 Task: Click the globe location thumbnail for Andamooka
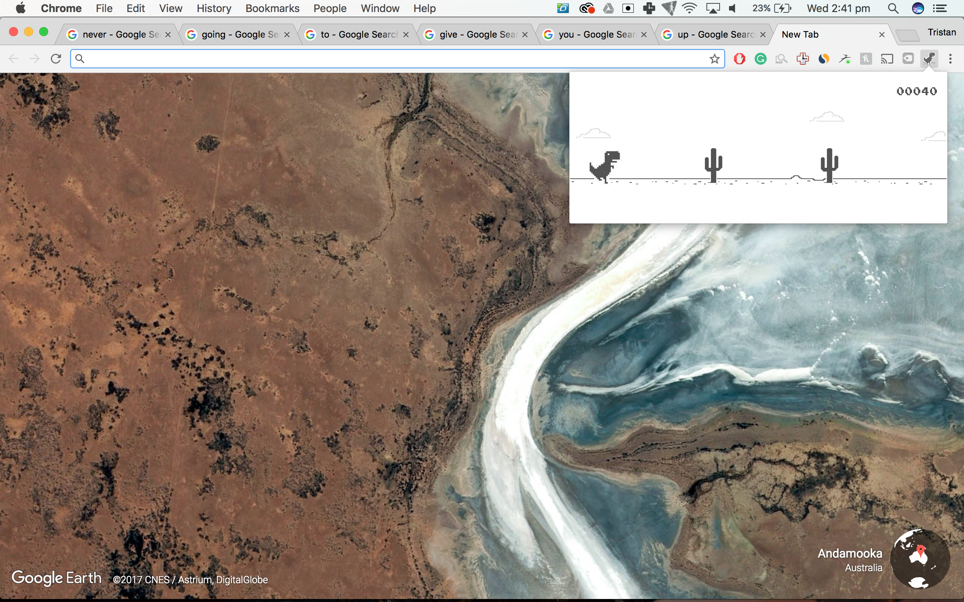(920, 558)
